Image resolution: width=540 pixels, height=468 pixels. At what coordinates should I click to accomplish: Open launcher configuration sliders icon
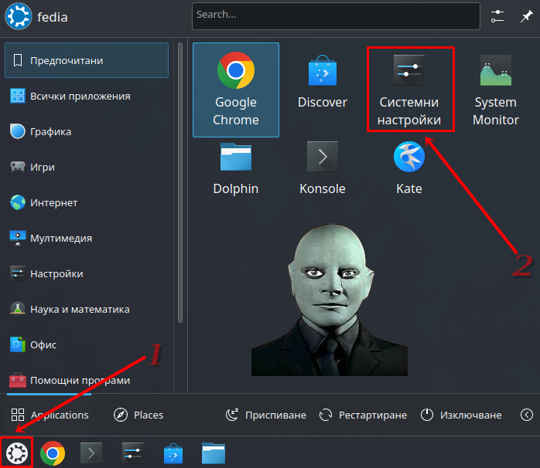coord(497,16)
